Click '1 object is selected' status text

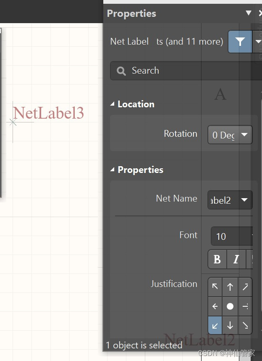tap(144, 345)
